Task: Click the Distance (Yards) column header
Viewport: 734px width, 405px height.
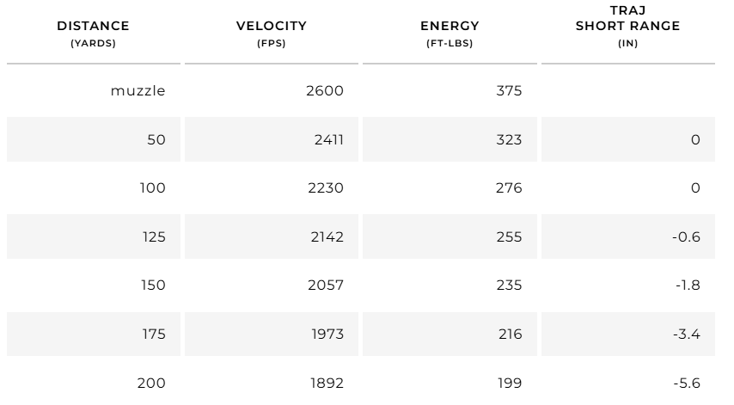Action: click(x=93, y=33)
